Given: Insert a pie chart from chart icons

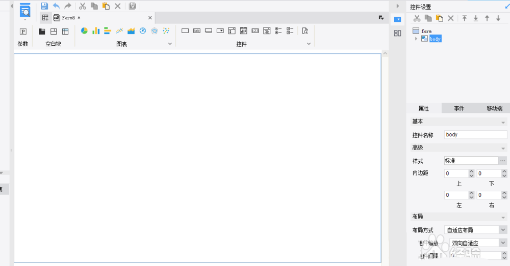Looking at the screenshot, I should coord(84,31).
